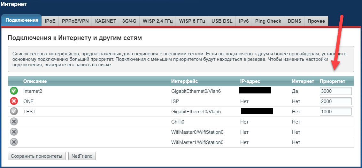Click the priority field containing 3000
This screenshot has height=168, width=362.
point(335,91)
